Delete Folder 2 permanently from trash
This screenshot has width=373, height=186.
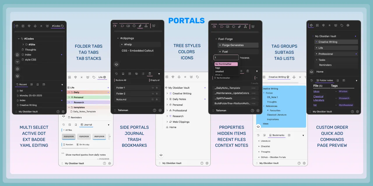(x=157, y=94)
